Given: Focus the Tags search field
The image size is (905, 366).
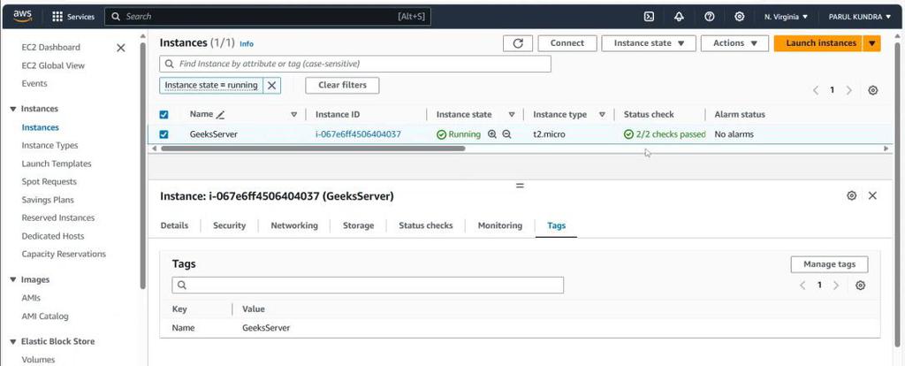Looking at the screenshot, I should (368, 286).
